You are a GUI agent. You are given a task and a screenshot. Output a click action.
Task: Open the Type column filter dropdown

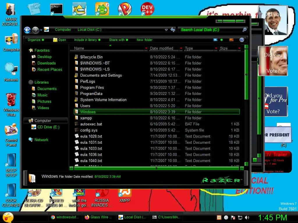point(216,48)
